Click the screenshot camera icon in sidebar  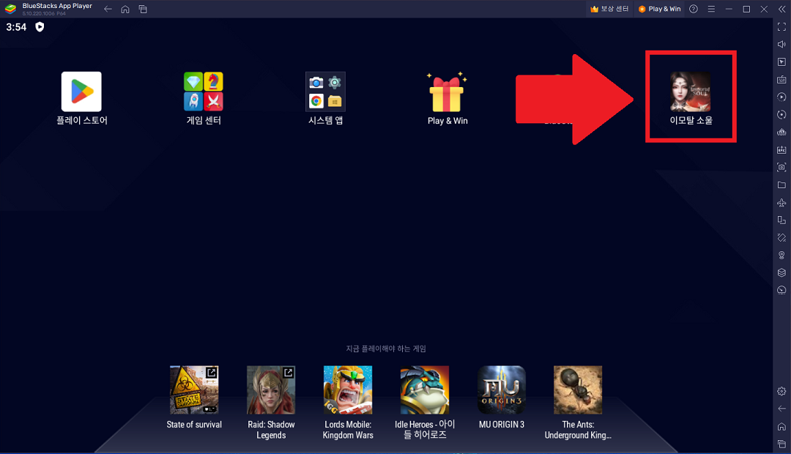(x=781, y=168)
